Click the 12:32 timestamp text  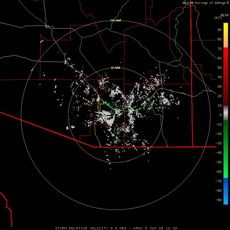coord(171,228)
